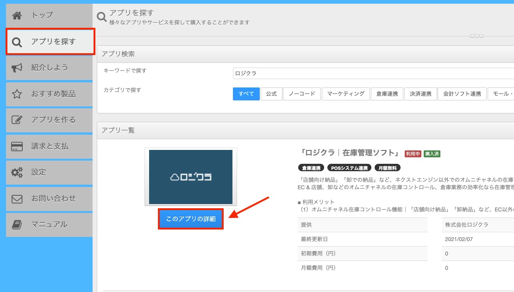
Task: Click the keyword search field containing ロジクラ
Action: click(373, 74)
